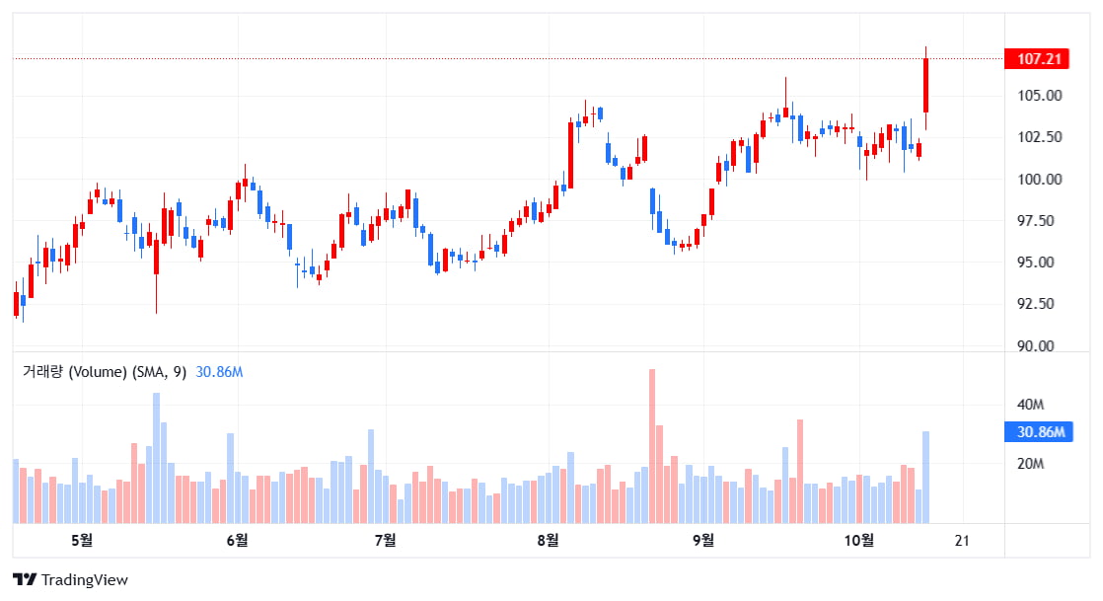
Task: Click the 6월 label on time axis
Action: (237, 540)
